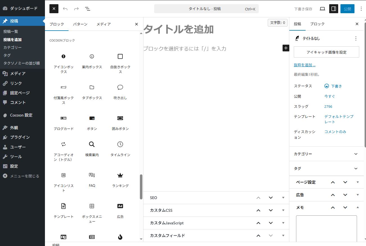Select the 投稿 tab in settings sidebar
This screenshot has height=246, width=366.
[297, 24]
